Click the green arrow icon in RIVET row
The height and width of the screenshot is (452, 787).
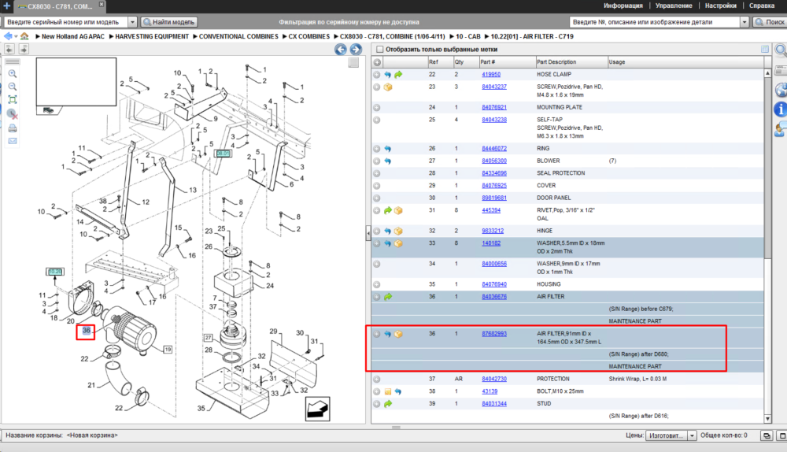[x=387, y=210]
